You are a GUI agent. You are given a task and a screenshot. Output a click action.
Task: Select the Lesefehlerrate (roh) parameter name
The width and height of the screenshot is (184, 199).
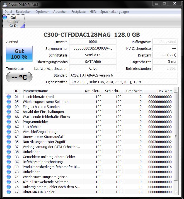[38, 97]
